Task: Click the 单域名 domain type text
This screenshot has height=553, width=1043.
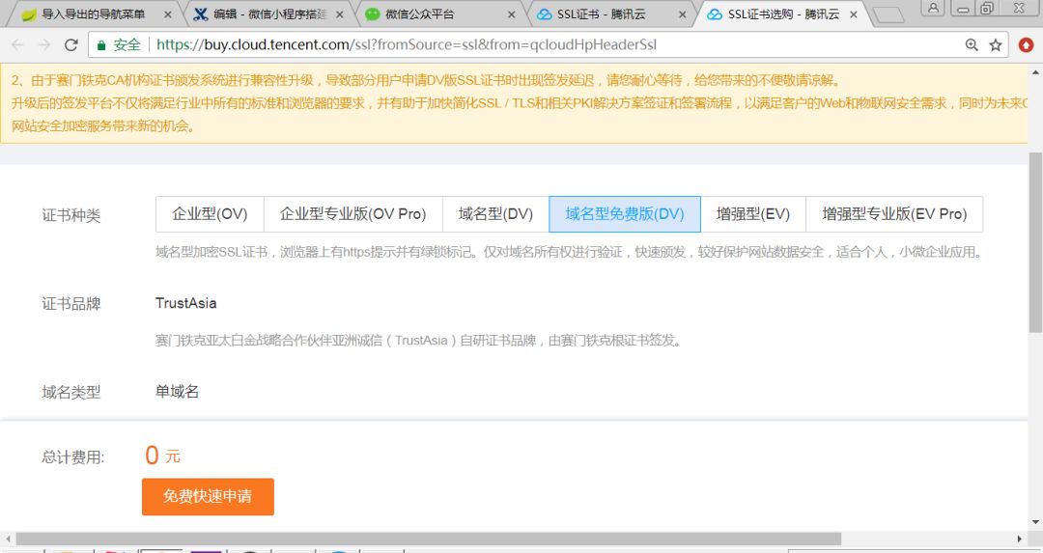Action: click(x=177, y=392)
